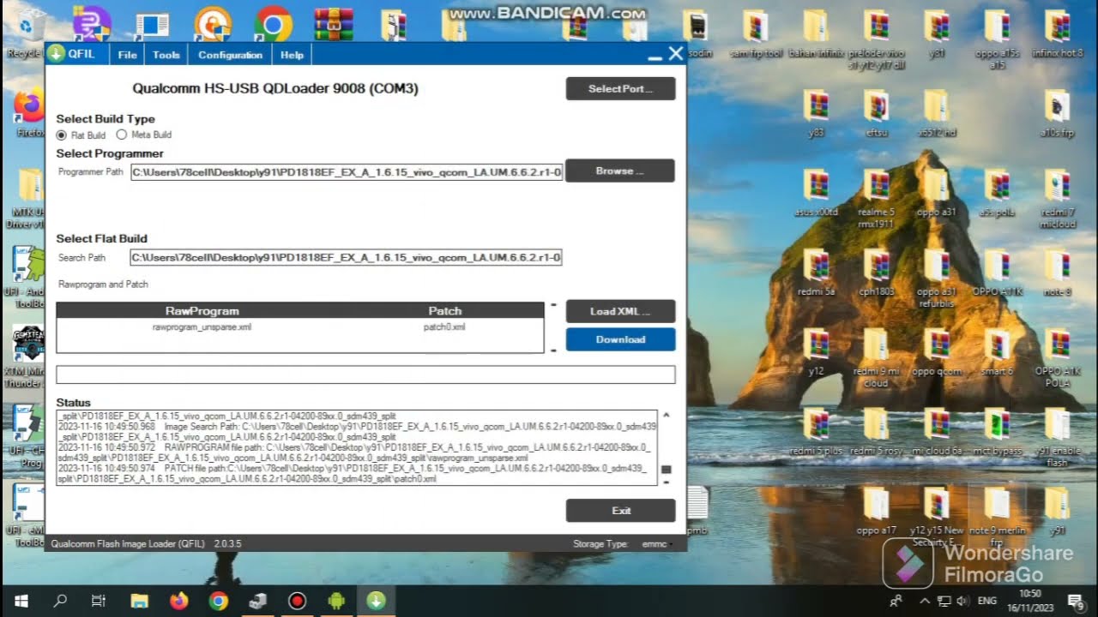Select the patch0.xml entry

[444, 326]
